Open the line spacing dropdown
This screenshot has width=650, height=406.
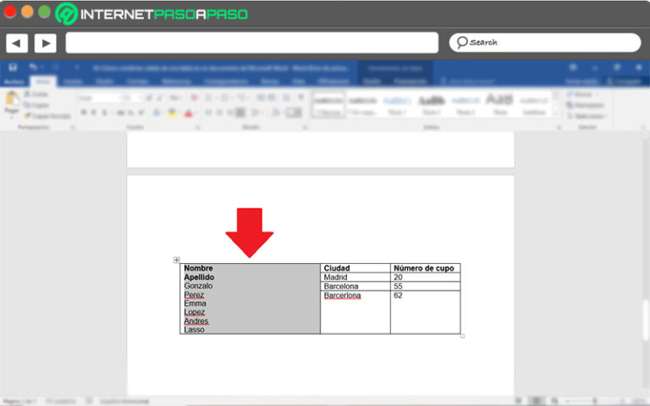click(256, 112)
